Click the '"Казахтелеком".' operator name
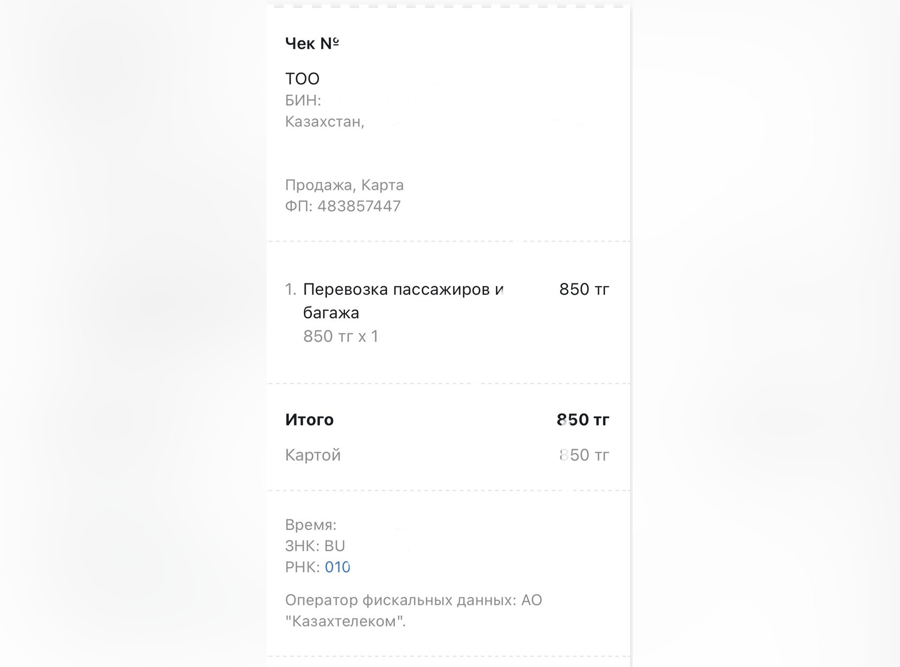 [346, 622]
